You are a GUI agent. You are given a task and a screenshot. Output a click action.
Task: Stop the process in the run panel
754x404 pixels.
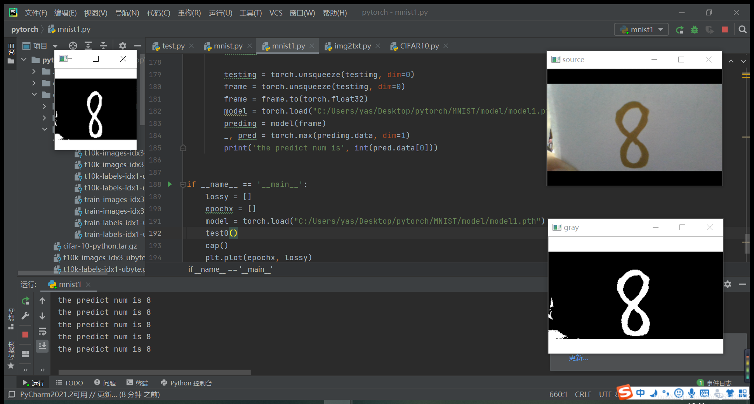point(25,335)
